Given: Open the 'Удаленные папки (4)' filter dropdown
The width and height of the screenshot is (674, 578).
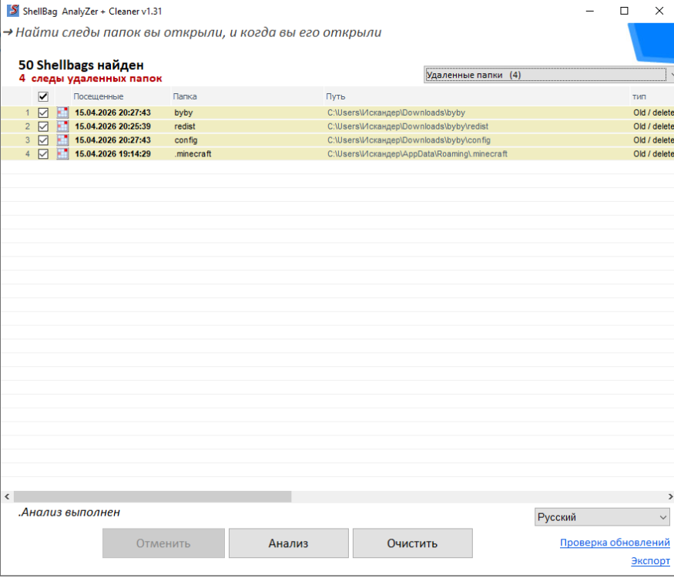Looking at the screenshot, I should coord(548,75).
